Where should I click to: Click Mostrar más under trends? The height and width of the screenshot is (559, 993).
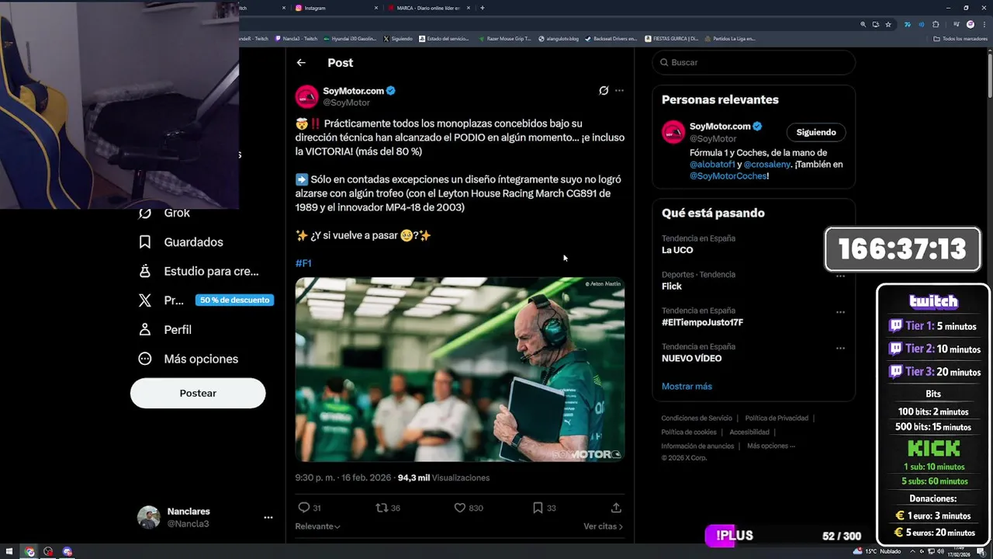[687, 386]
